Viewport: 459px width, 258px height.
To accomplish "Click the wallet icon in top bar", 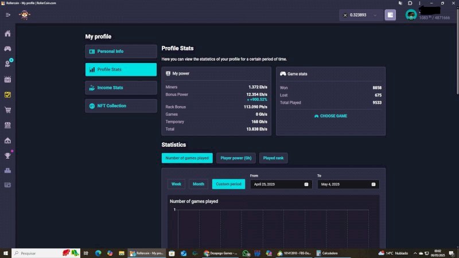I will click(x=390, y=15).
